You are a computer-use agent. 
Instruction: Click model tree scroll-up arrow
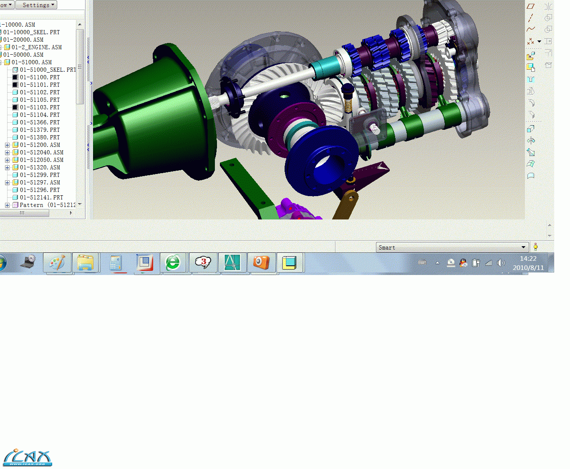[80, 25]
